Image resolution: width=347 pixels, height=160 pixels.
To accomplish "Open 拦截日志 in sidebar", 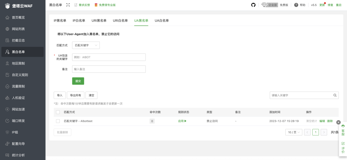I will click(x=18, y=40).
